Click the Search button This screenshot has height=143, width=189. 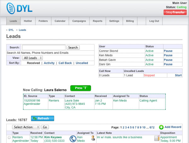pyautogui.click(x=73, y=48)
